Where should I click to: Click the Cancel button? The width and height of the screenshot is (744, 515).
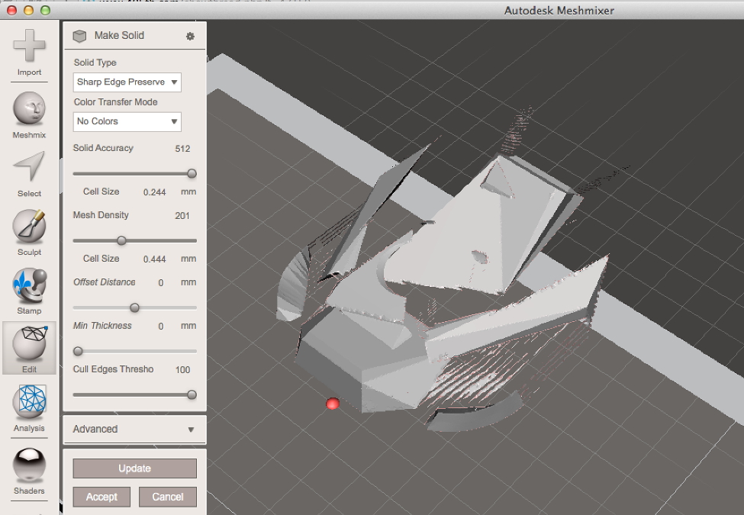pyautogui.click(x=168, y=497)
